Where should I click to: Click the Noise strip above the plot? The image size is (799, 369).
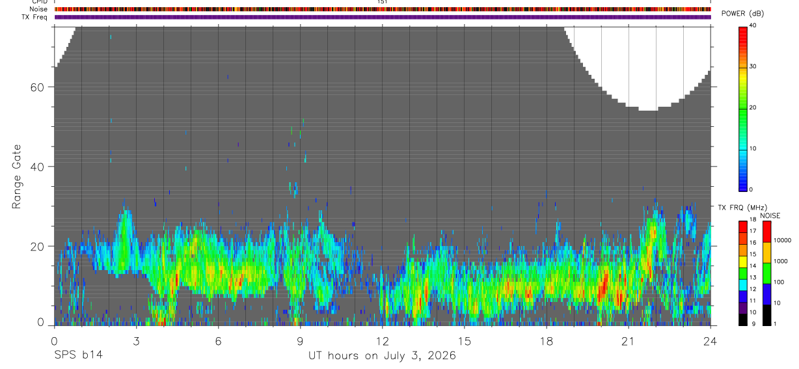[x=383, y=9]
